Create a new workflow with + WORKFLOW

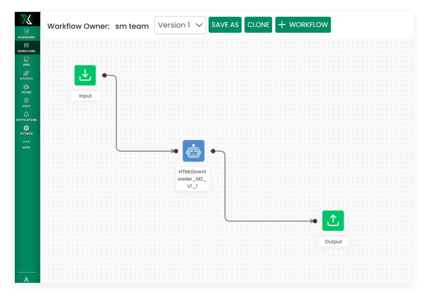point(303,25)
